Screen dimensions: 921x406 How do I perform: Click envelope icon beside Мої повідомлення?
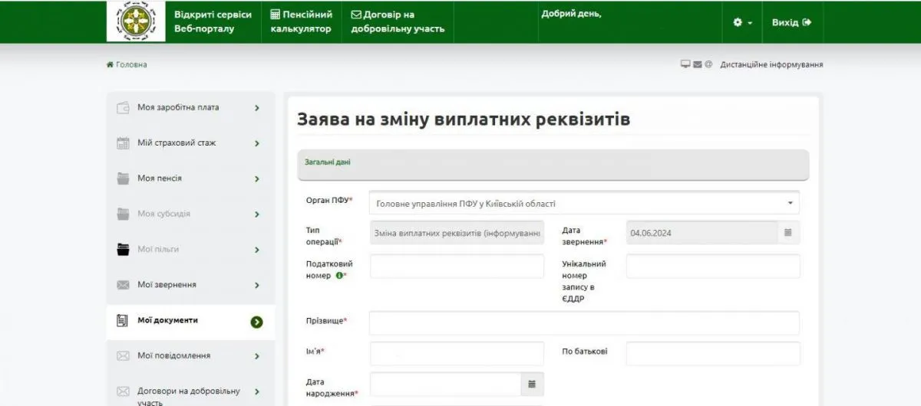pyautogui.click(x=123, y=356)
